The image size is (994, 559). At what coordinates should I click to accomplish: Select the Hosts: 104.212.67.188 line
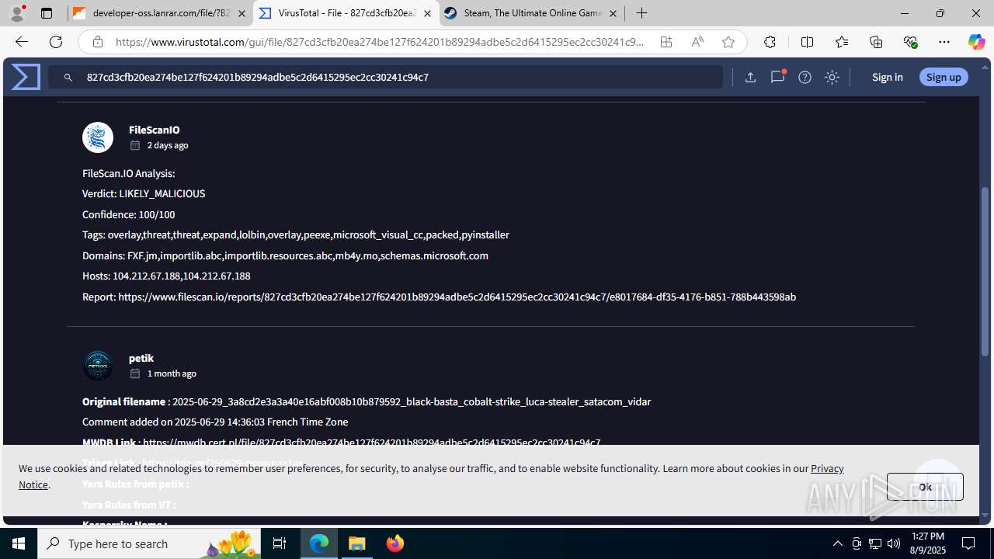click(166, 276)
